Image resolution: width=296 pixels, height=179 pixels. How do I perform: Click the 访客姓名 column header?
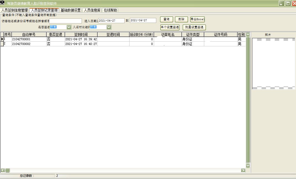pyautogui.click(x=168, y=34)
